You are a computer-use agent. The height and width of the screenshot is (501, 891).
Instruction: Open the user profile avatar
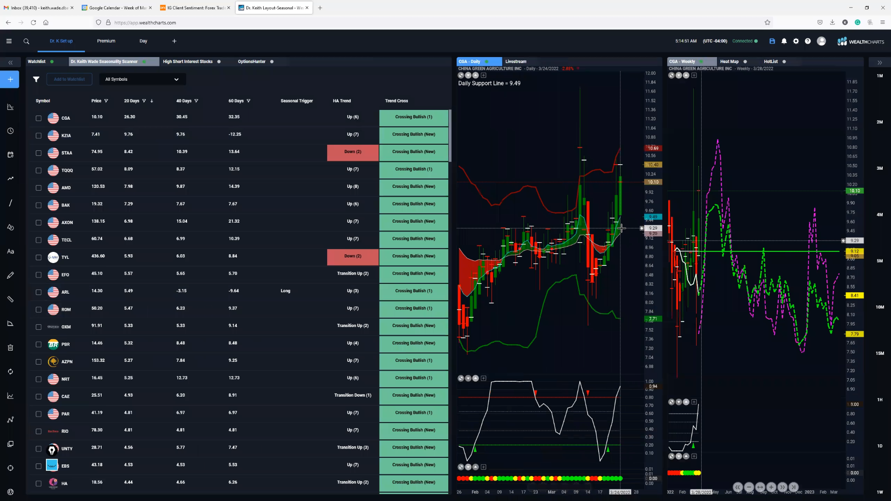(821, 41)
